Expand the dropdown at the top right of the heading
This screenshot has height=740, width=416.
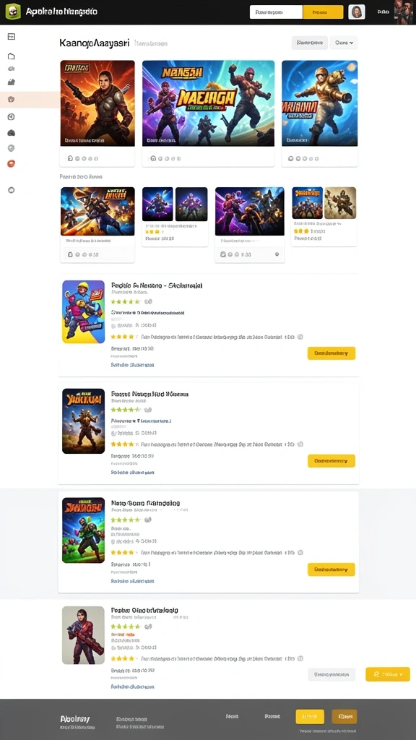click(x=344, y=43)
